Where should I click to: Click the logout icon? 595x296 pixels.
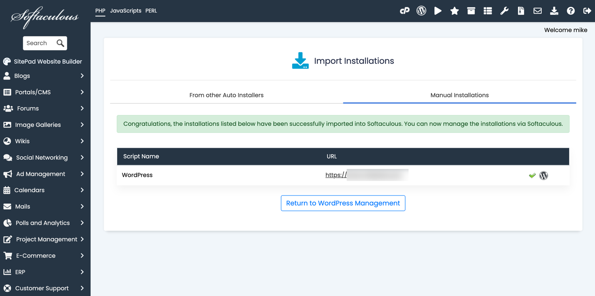[587, 11]
